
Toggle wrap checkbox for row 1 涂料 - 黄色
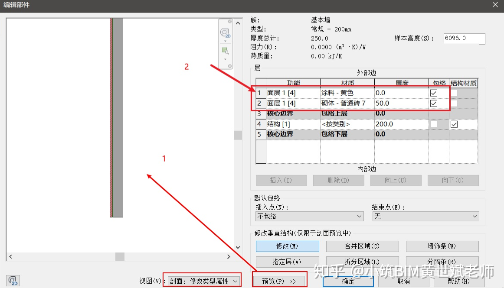(x=434, y=93)
